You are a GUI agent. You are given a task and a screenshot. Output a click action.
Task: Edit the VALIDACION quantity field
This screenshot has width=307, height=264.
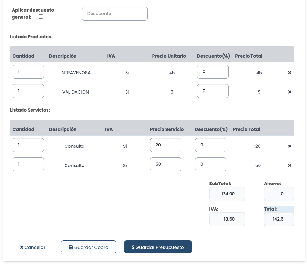tap(28, 91)
